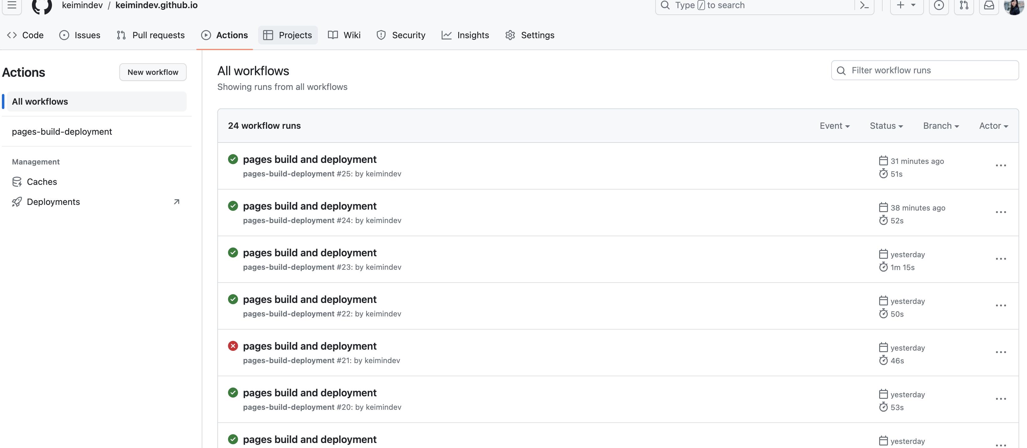Screen dimensions: 1027x448
Task: Open the command palette icon
Action: point(864,6)
